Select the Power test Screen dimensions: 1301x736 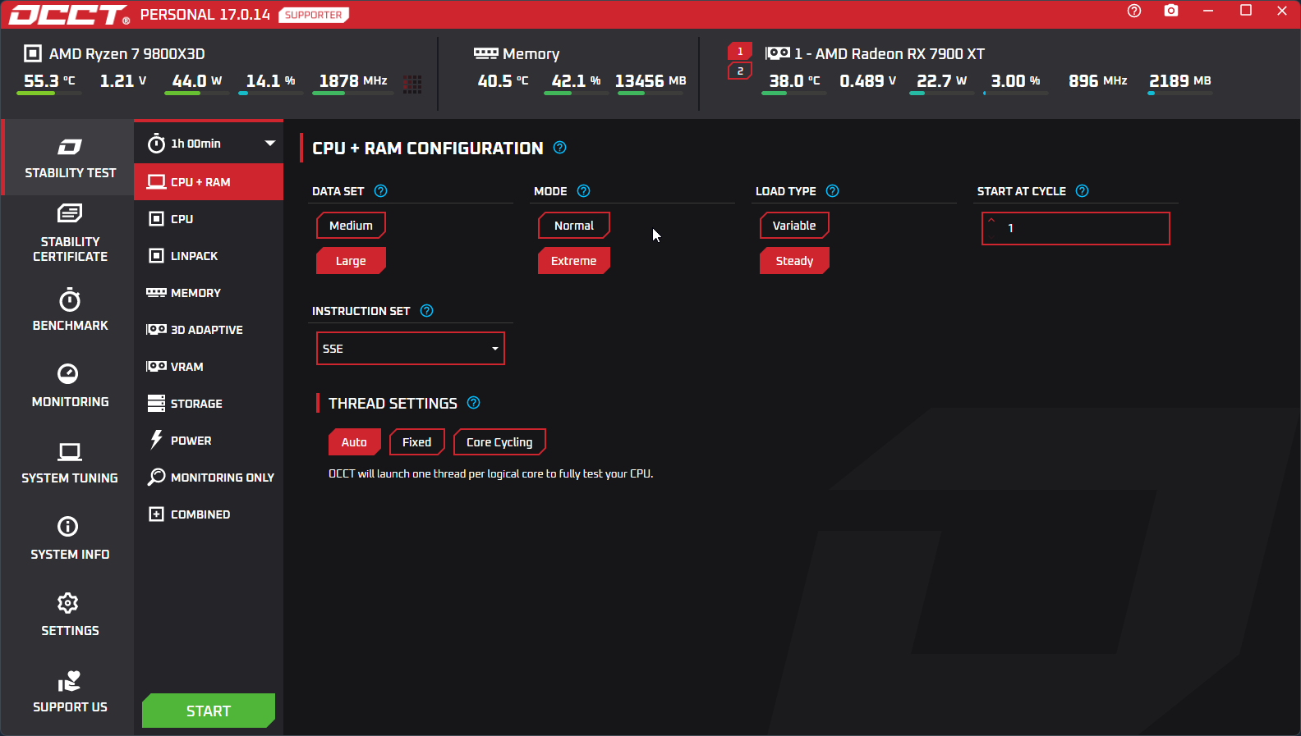[x=209, y=441]
